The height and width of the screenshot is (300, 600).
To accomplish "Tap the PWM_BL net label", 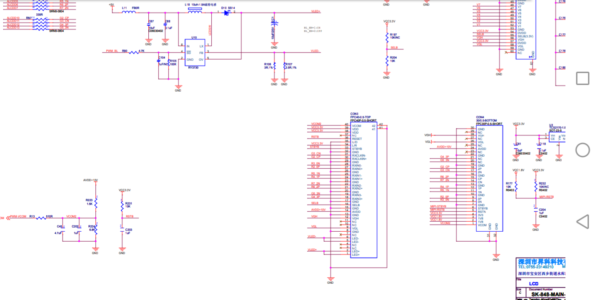I will coord(112,51).
